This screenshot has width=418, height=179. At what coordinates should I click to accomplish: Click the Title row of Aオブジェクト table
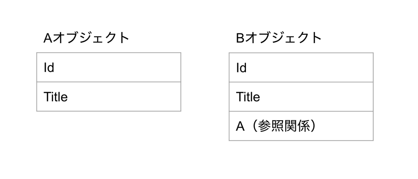click(109, 97)
